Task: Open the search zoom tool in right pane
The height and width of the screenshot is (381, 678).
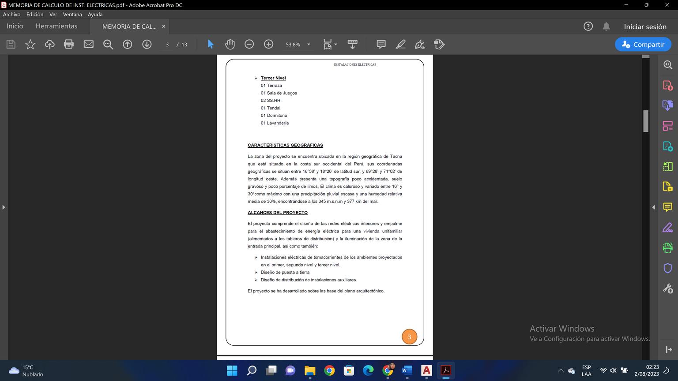Action: pos(668,65)
